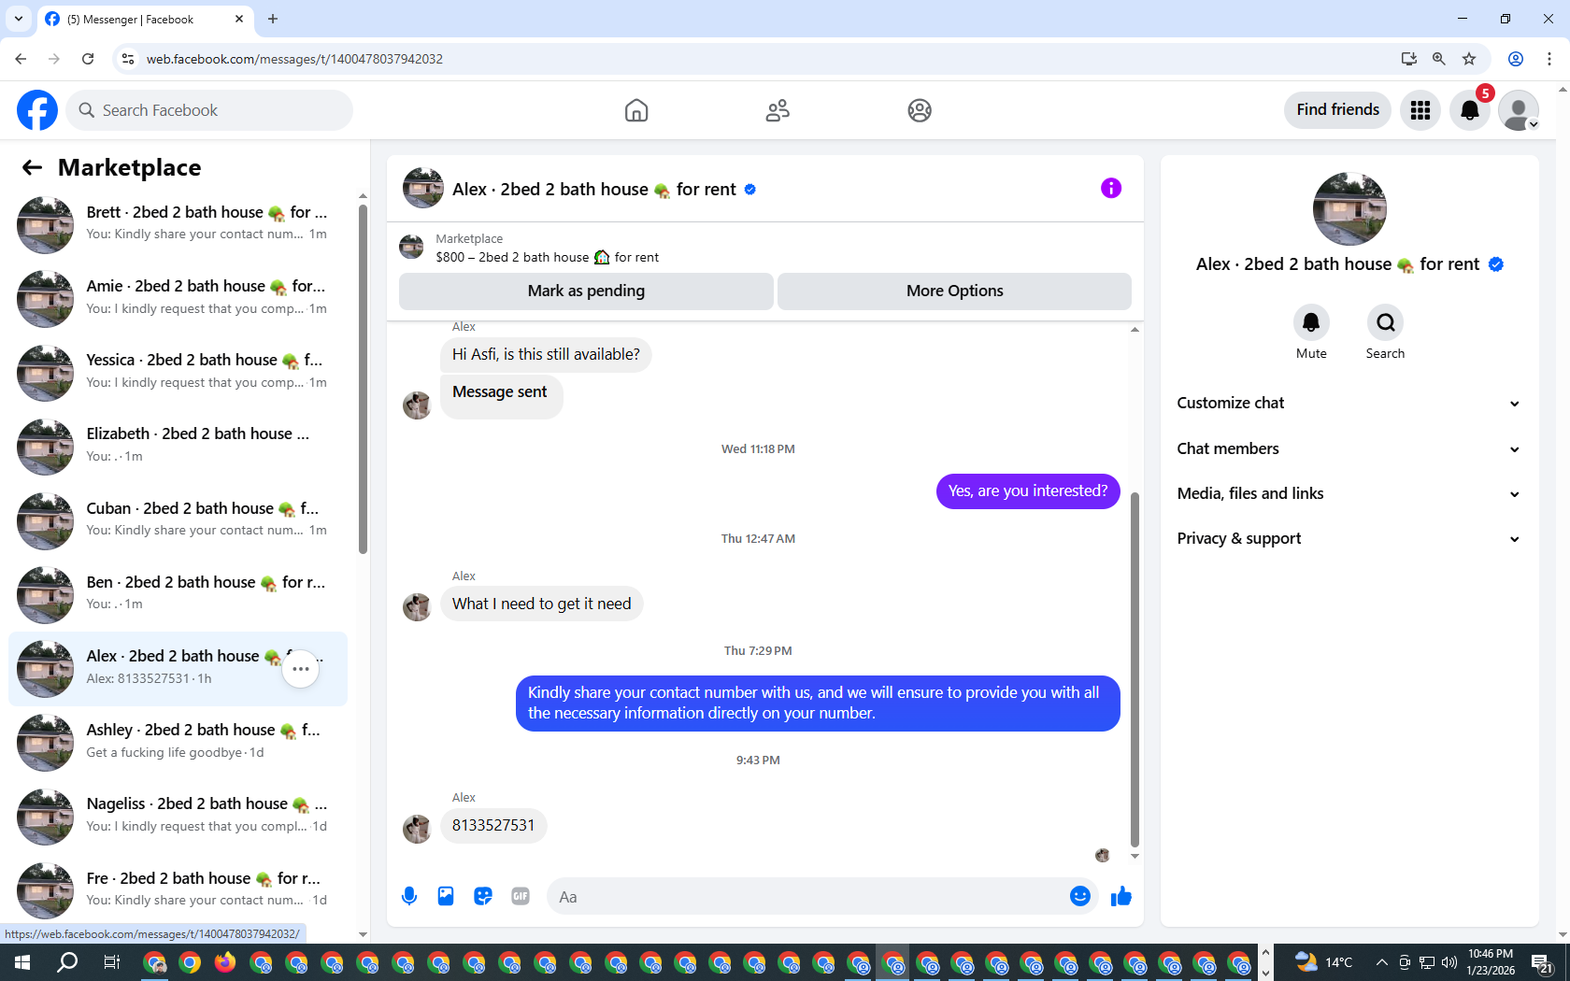
Task: Mute the conversation with bell icon
Action: pos(1311,322)
